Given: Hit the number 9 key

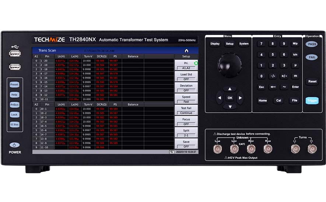Looking at the screenshot, I should pyautogui.click(x=284, y=44).
